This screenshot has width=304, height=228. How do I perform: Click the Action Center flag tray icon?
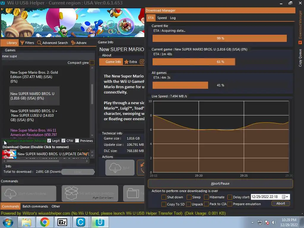[x=267, y=222]
